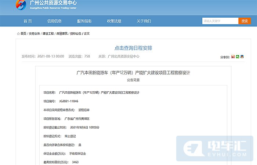Click the 分享到 label

[225, 57]
